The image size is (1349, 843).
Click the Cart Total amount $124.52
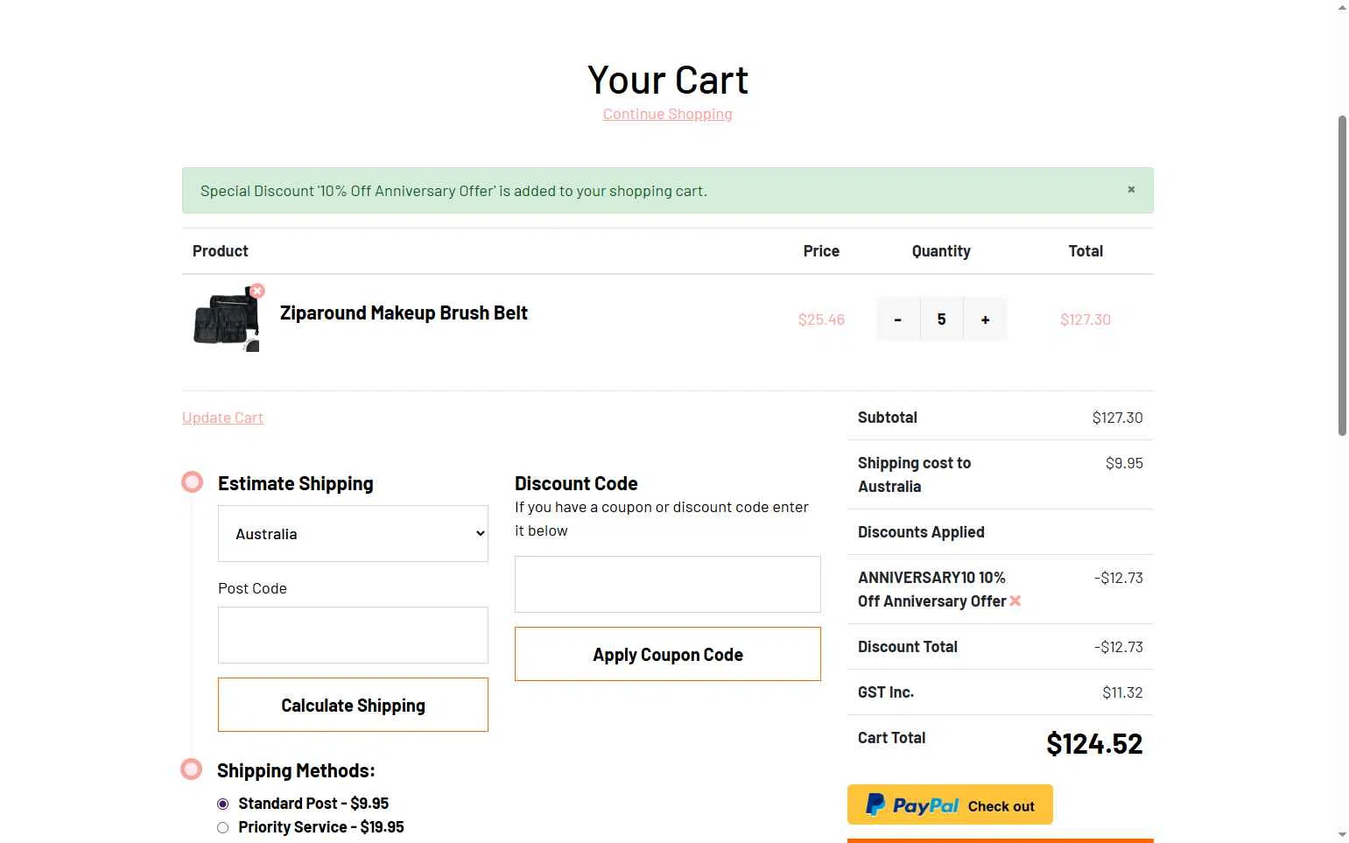[x=1094, y=744]
